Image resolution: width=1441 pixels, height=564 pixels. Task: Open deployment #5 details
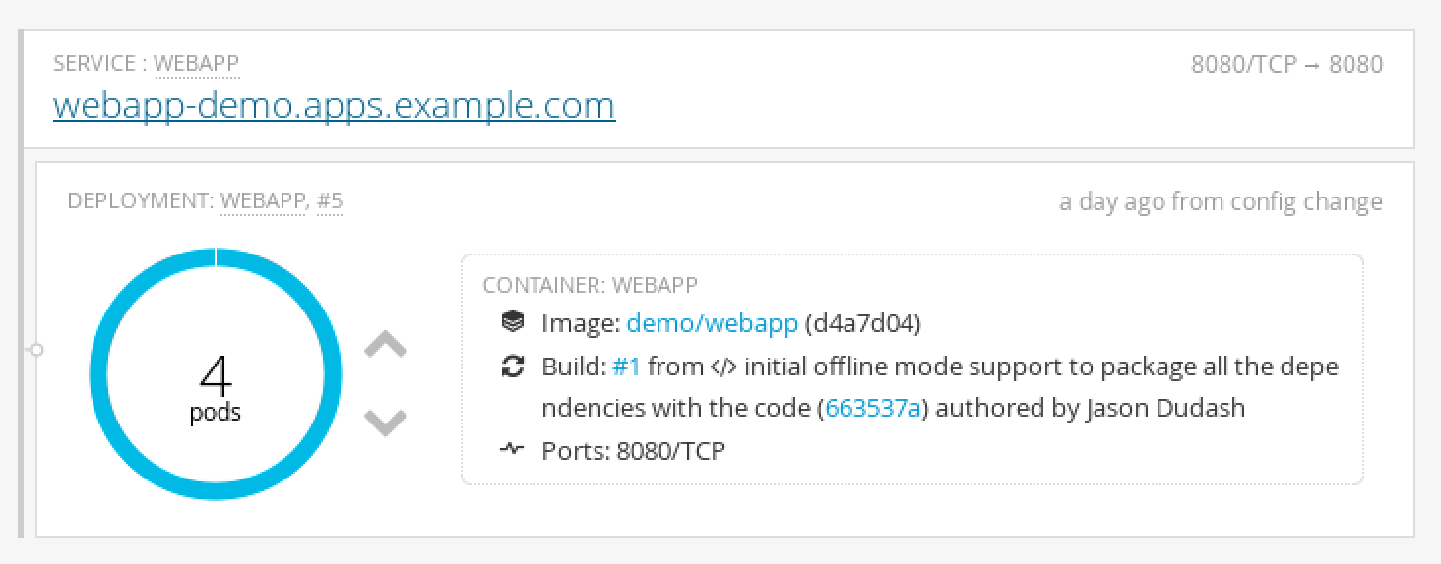point(330,201)
